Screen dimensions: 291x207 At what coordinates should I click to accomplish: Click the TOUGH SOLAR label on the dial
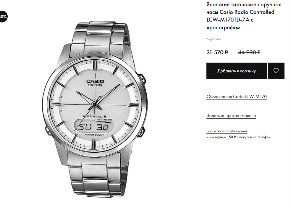pos(94,135)
